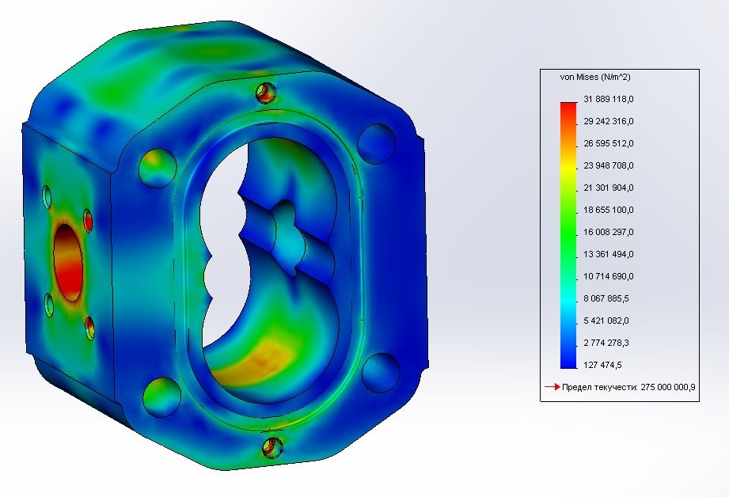Select the minimum value 127 474,5
The width and height of the screenshot is (729, 497).
pos(602,365)
